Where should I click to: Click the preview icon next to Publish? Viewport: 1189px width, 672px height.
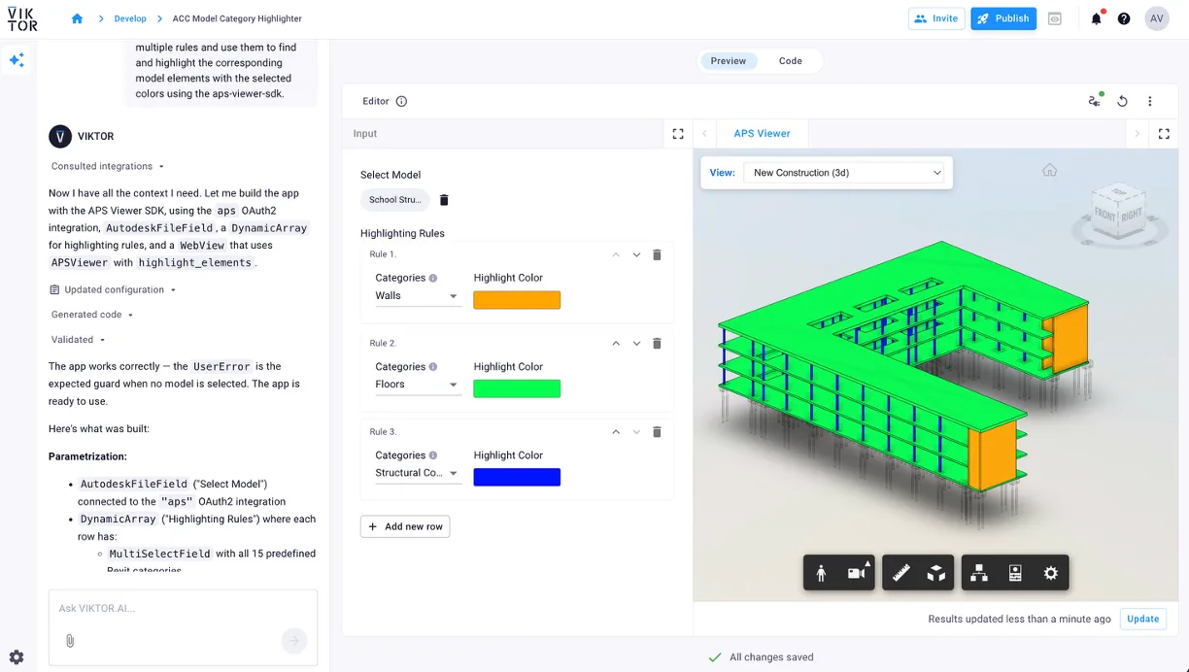1055,18
